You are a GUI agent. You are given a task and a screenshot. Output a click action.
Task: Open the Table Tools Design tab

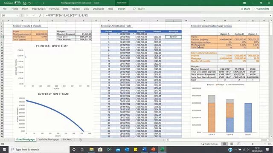[122, 9]
